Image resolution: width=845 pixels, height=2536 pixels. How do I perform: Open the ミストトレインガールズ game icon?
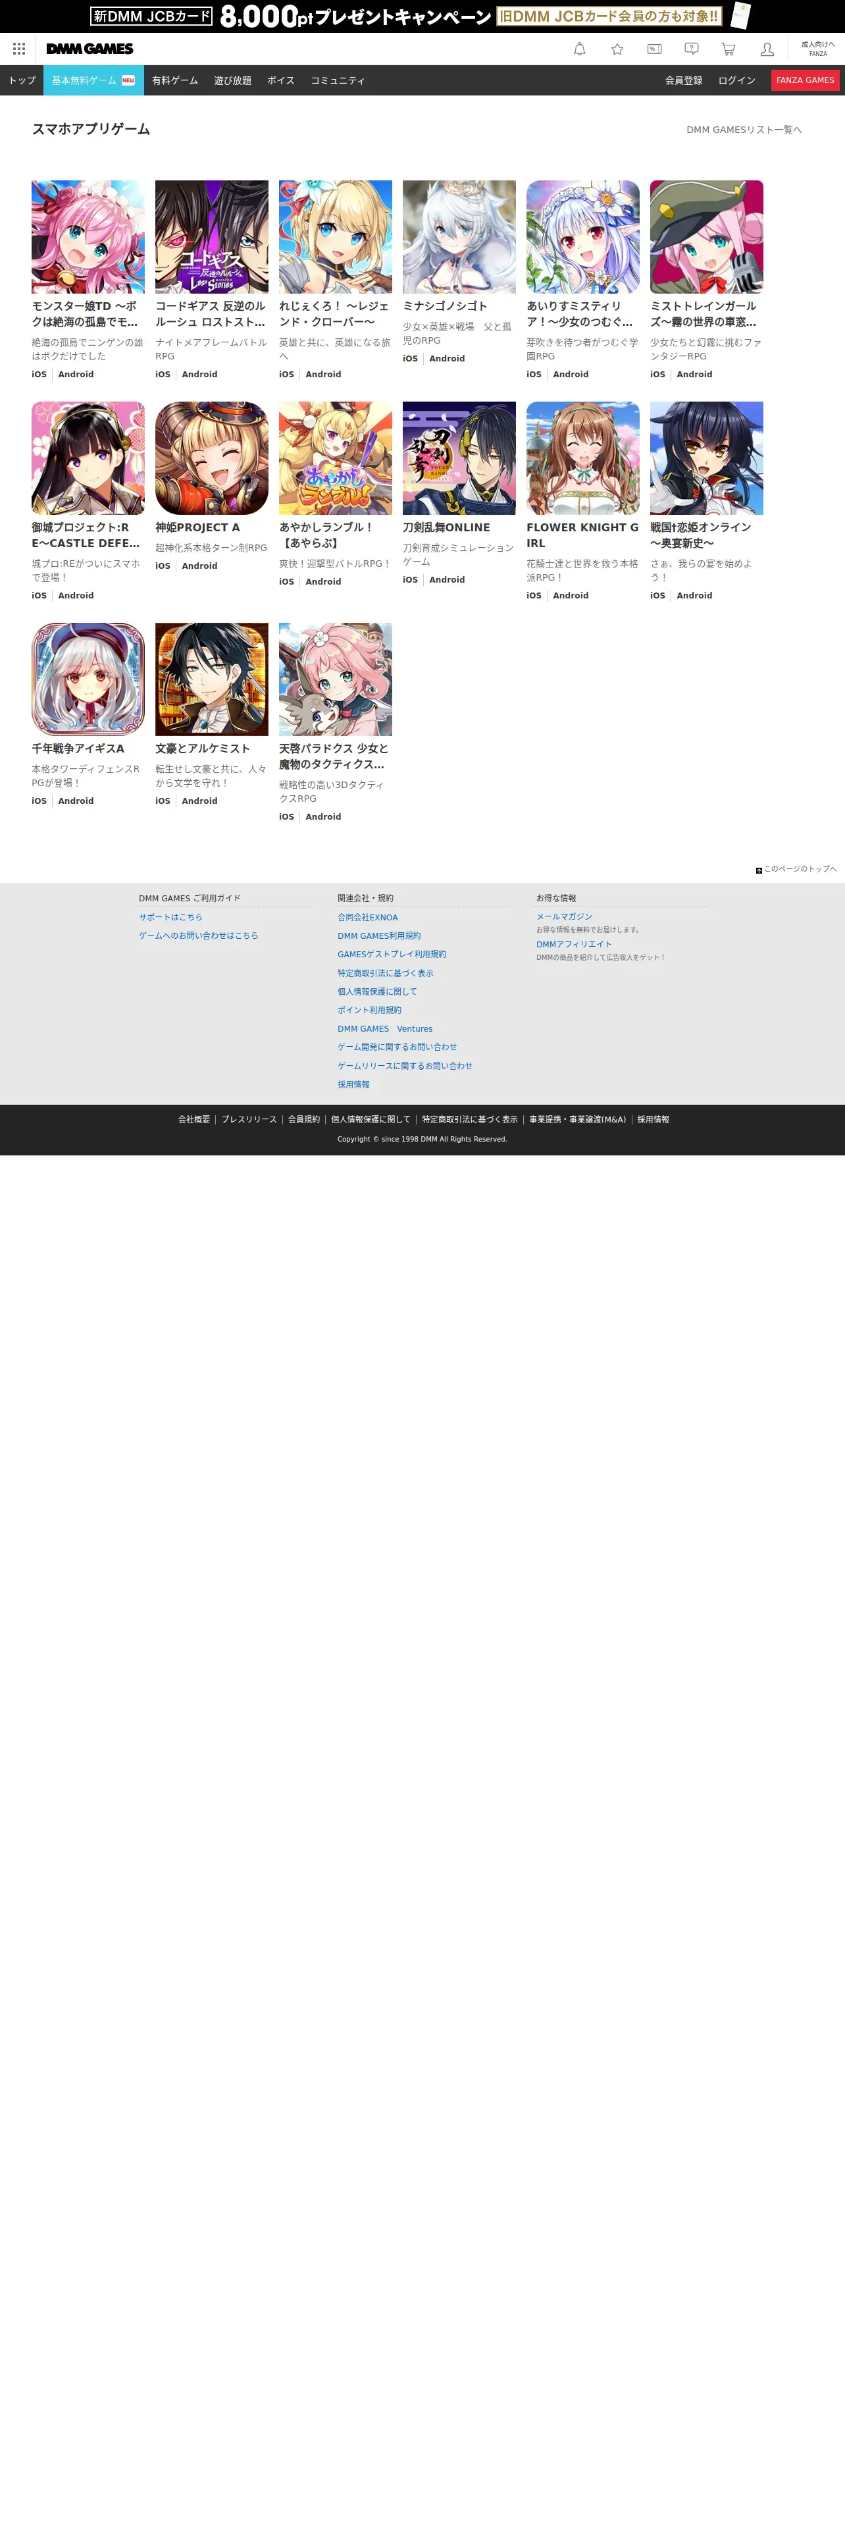pos(706,236)
